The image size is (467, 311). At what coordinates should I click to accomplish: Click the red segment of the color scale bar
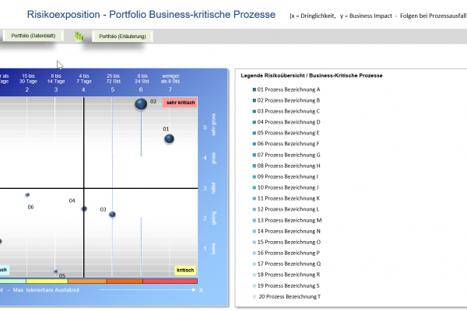170,281
